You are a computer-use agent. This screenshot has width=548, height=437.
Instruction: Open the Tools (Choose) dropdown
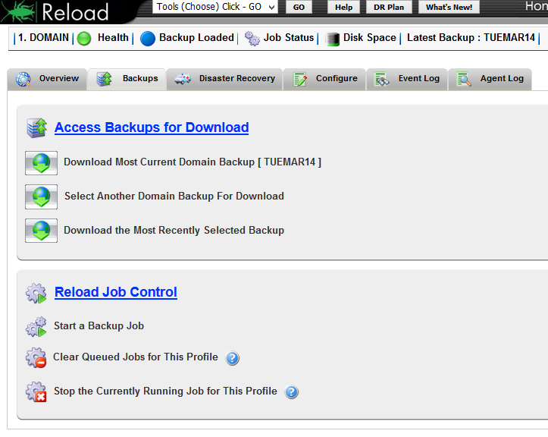(x=215, y=7)
